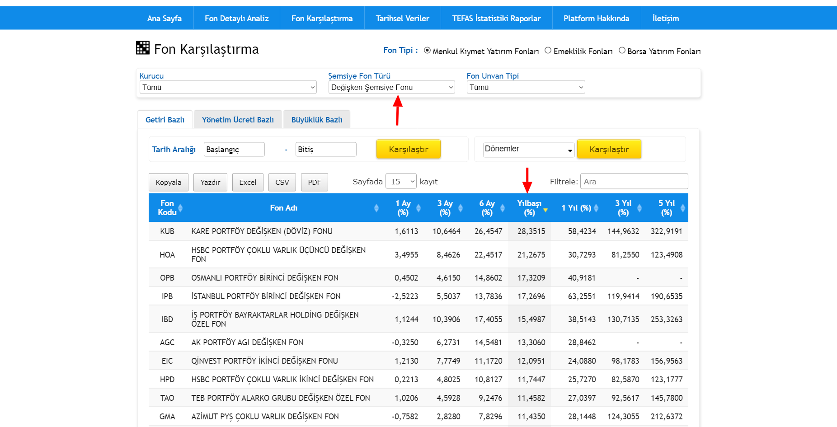Select Emeklilik Fonları radio button
The image size is (837, 427).
(x=548, y=51)
